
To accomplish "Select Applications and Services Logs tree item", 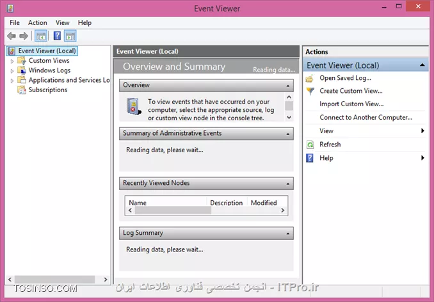I will pos(69,80).
